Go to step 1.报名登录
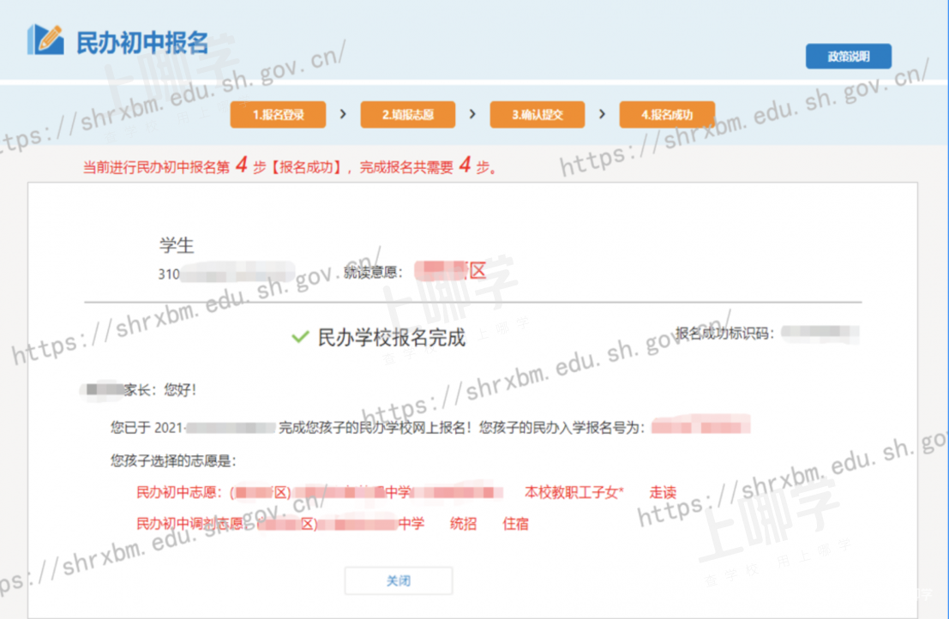949x619 pixels. 278,115
